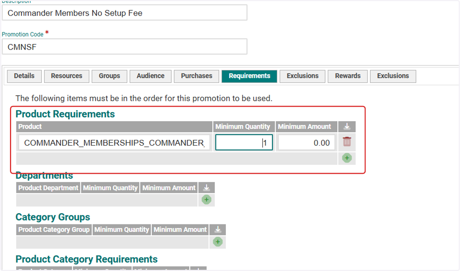This screenshot has width=460, height=271.
Task: Click the Product field COMMANDER_MEMBERSHIPS_COMMANDER
Action: [x=114, y=143]
